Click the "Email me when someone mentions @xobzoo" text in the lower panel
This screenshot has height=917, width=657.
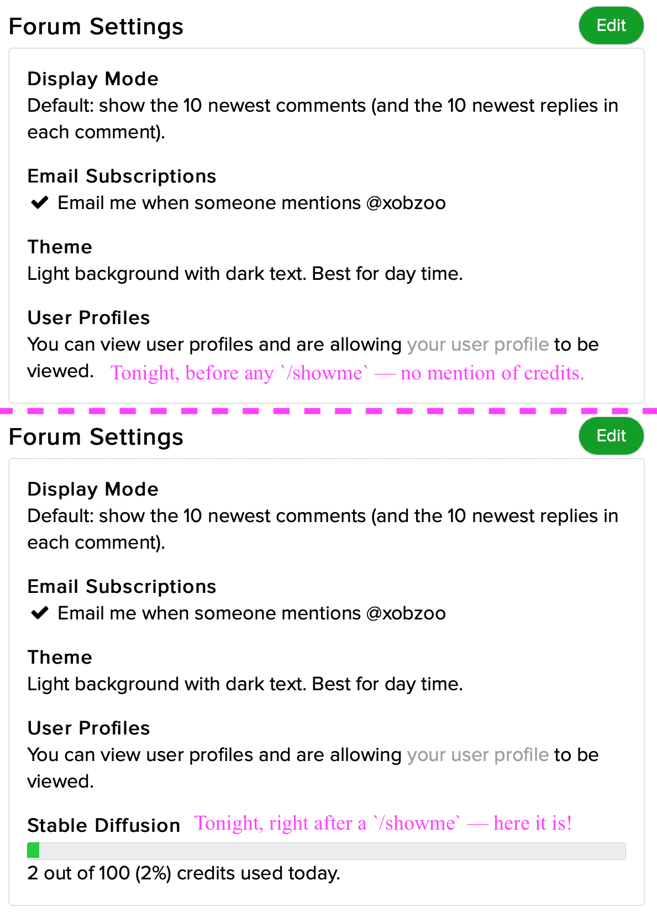[251, 613]
